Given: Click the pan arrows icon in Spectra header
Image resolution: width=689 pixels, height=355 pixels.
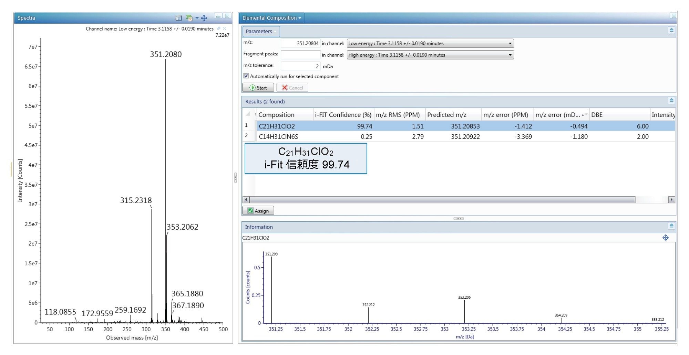Looking at the screenshot, I should (204, 18).
